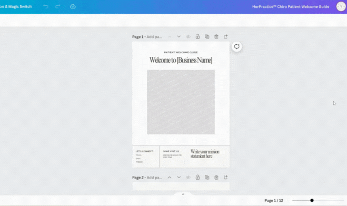Delete Page 1 with trash icon

click(x=216, y=36)
